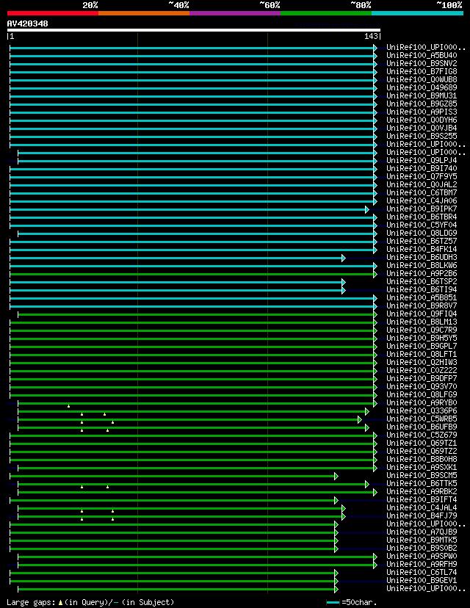The width and height of the screenshot is (470, 608).
Task: Open hit UniRef100_B9MU31
Action: coord(422,95)
